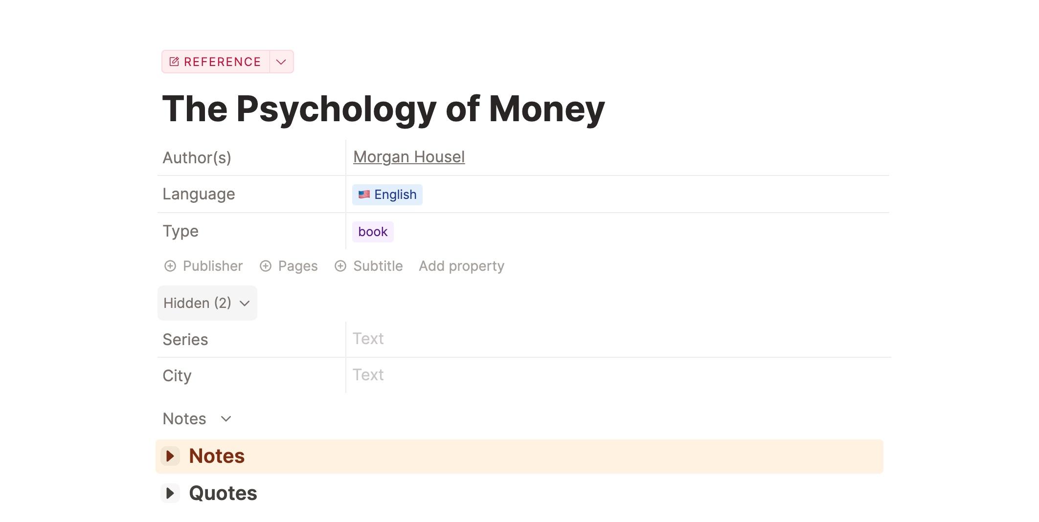The width and height of the screenshot is (1039, 522).
Task: Expand the Quotes toggle triangle
Action: [170, 493]
